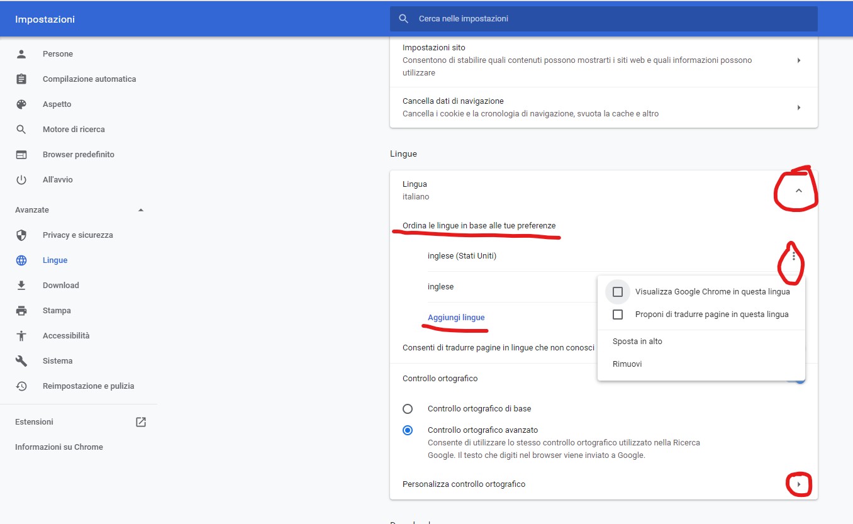
Task: Open 'Informazioni su Chrome' page
Action: coord(59,447)
